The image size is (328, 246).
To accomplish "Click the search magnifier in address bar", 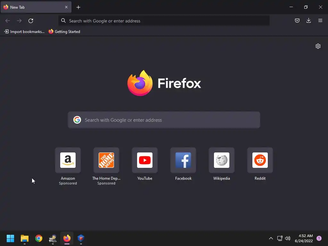I will (x=63, y=20).
